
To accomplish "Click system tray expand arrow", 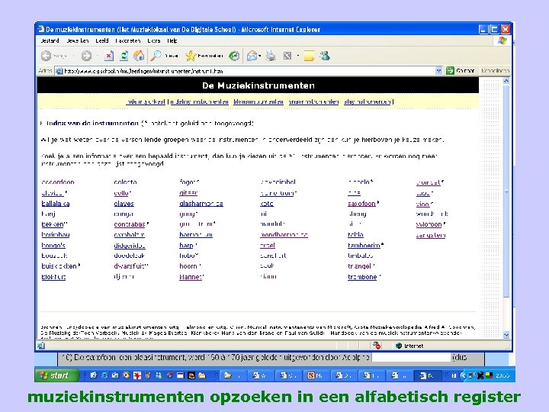I will [x=463, y=375].
